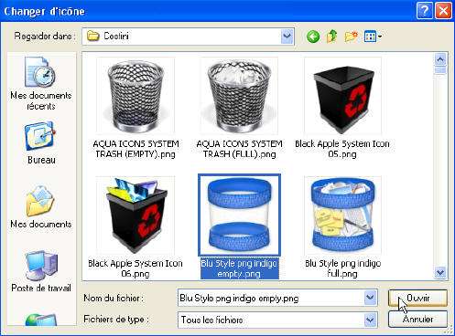Click the label Black Apple System Icon 05.png
The image size is (455, 336).
(342, 149)
